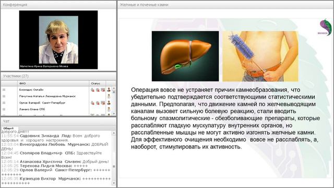The width and height of the screenshot is (334, 188).
Task: Click the screen-share status icon for Орлов Валерий
Action: click(103, 103)
